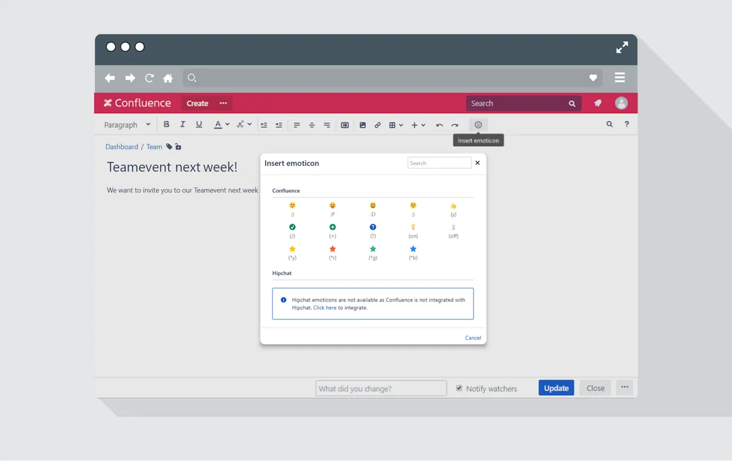Screen dimensions: 732x461
Task: Apply italic formatting from the toolbar
Action: tap(182, 124)
